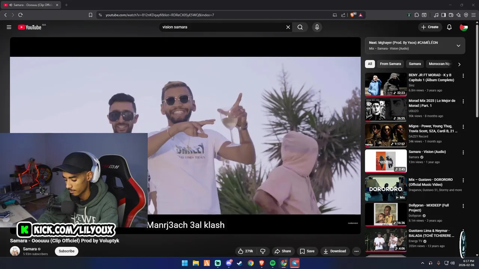Screen dimensions: 479x269
Task: Select the All filter chip
Action: coord(370,64)
